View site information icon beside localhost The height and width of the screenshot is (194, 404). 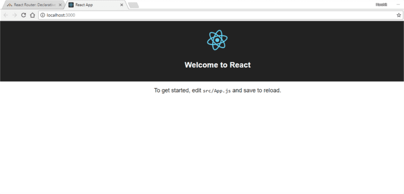[43, 15]
